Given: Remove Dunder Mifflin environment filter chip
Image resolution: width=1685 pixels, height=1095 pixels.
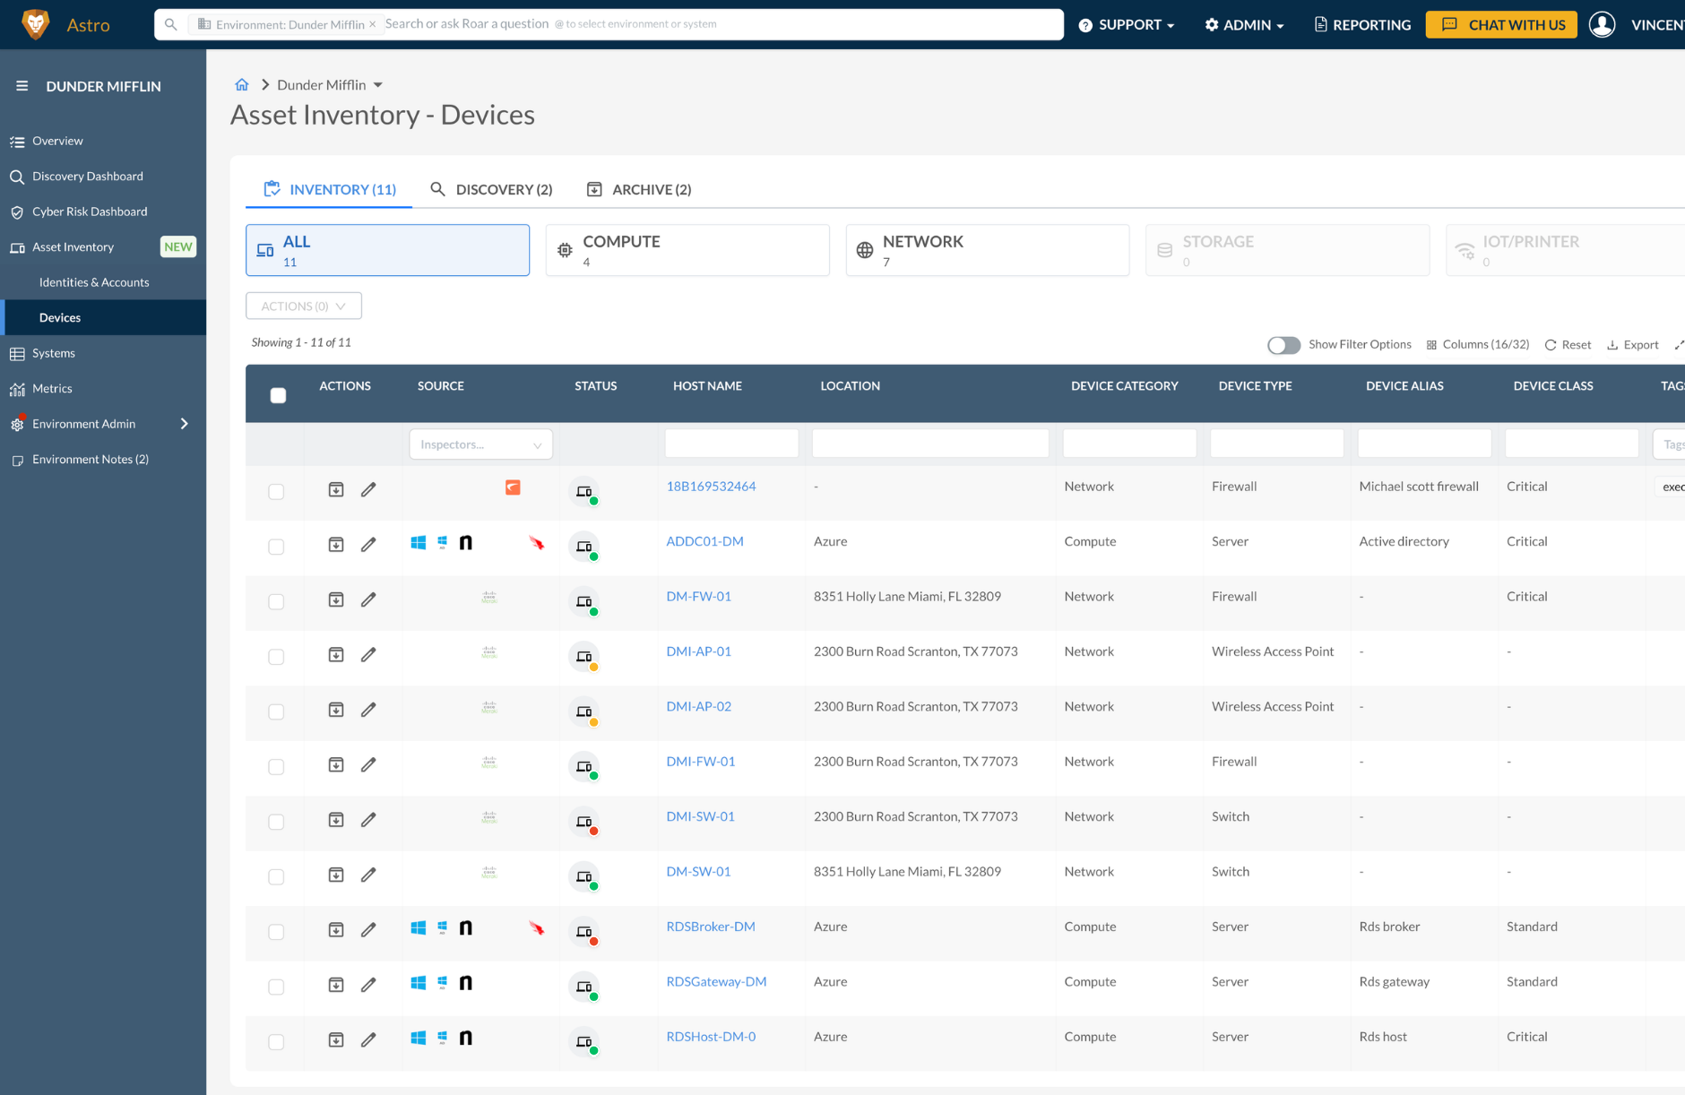Looking at the screenshot, I should 373,24.
